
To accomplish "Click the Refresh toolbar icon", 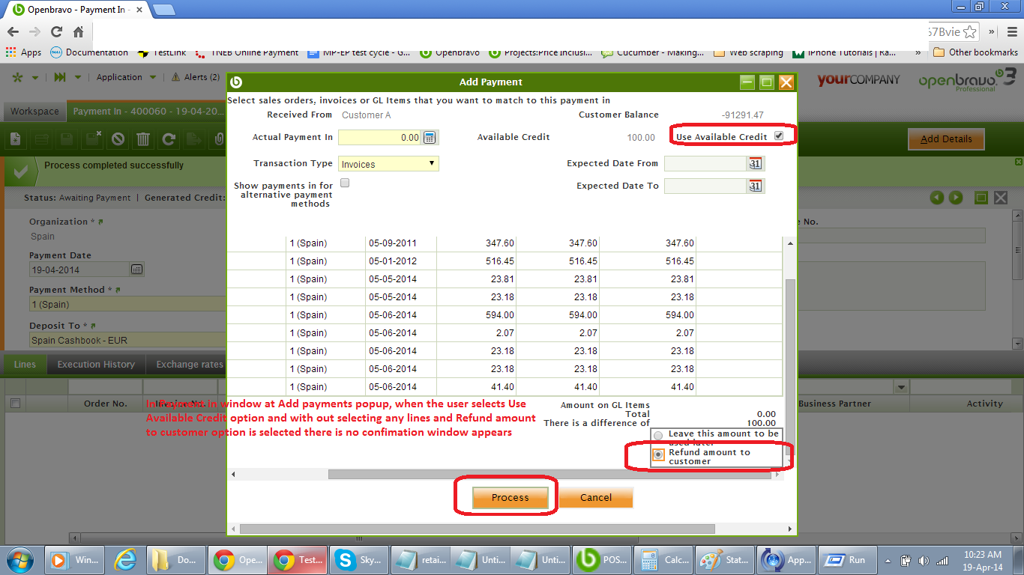I will [x=169, y=139].
